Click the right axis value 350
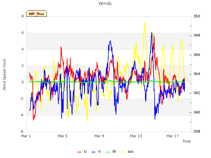This screenshot has width=211, height=158. click(x=197, y=16)
